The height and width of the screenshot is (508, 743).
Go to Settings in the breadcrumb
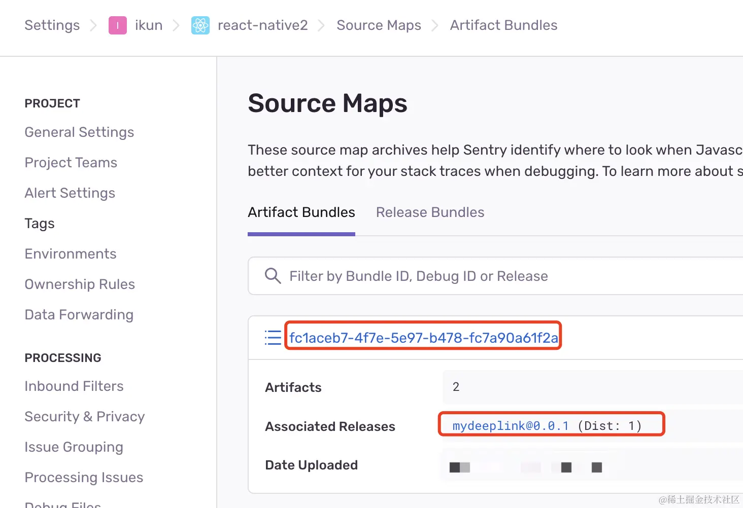pyautogui.click(x=52, y=25)
